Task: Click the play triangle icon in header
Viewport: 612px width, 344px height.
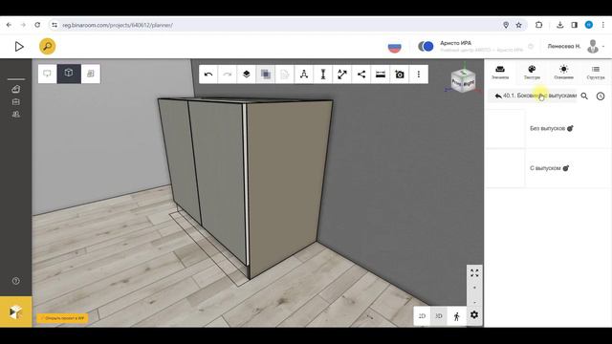Action: pyautogui.click(x=19, y=47)
